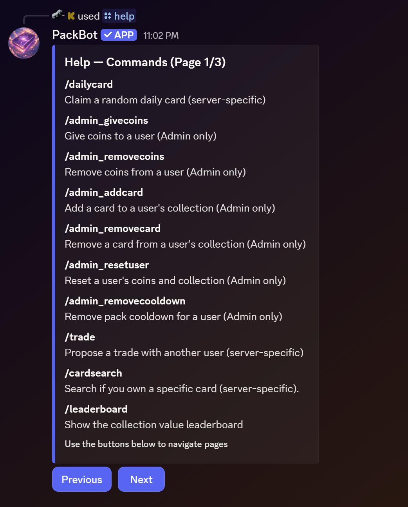Click the /trade command heading
Screen dimensions: 408x507
pyautogui.click(x=80, y=337)
